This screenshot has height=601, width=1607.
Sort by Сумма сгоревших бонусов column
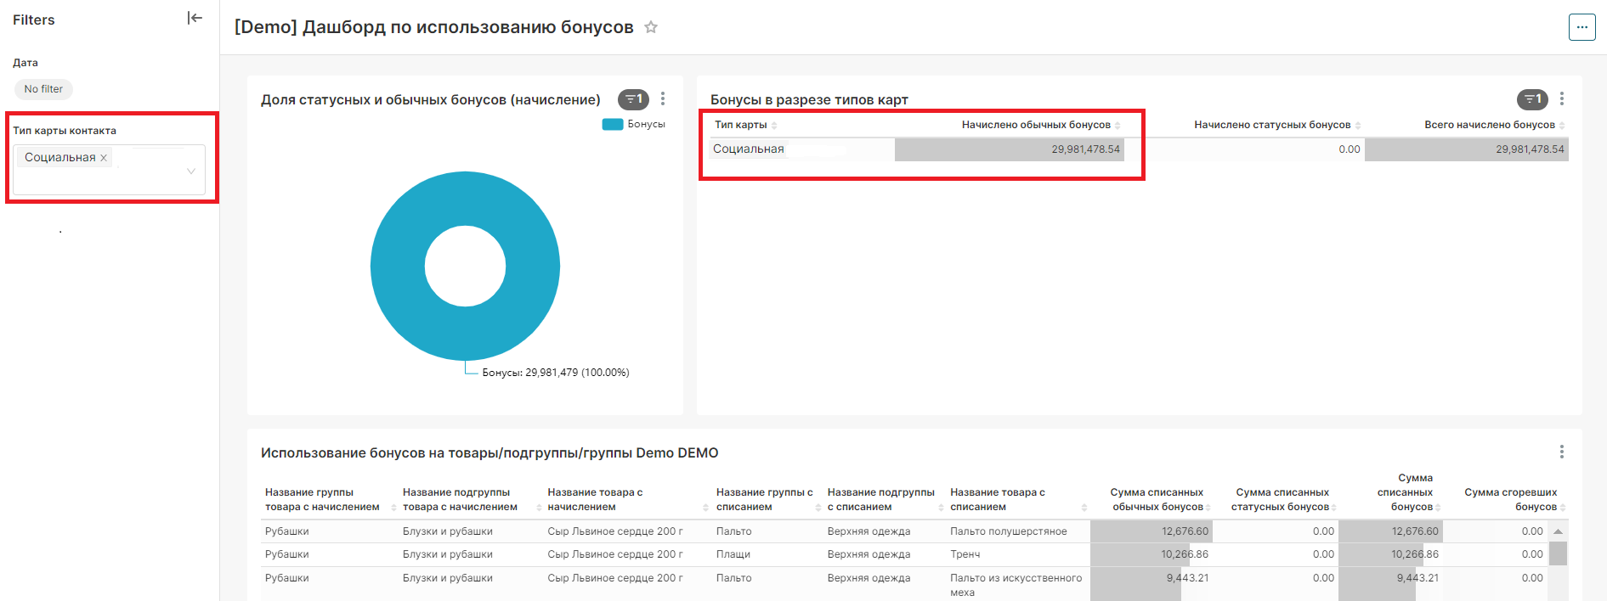point(1511,499)
